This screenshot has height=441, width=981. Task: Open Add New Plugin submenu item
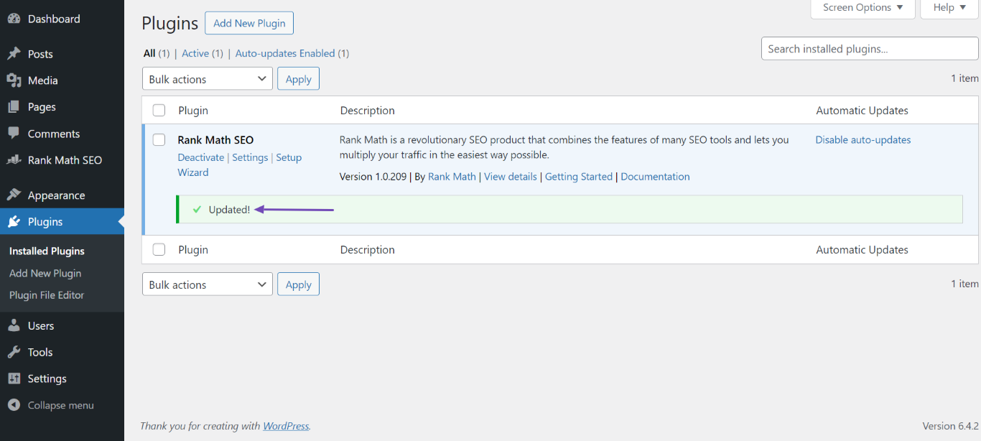45,274
